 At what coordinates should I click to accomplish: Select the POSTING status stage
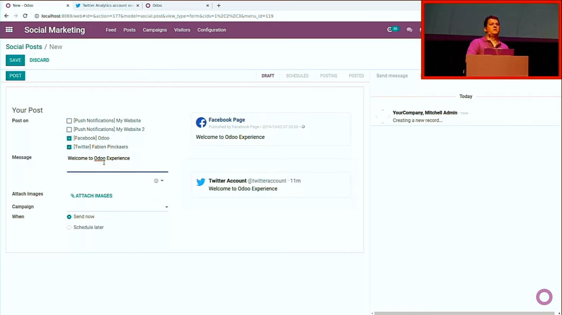pyautogui.click(x=329, y=76)
